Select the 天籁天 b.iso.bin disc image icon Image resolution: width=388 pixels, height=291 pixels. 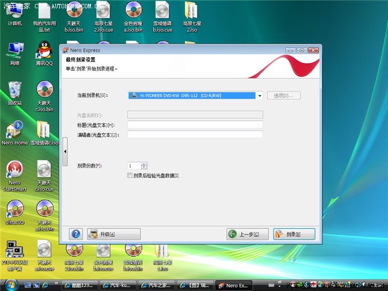(x=74, y=17)
